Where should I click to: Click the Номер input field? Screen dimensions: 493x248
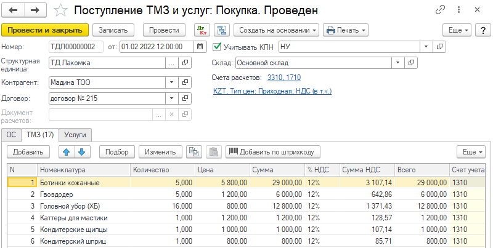76,46
